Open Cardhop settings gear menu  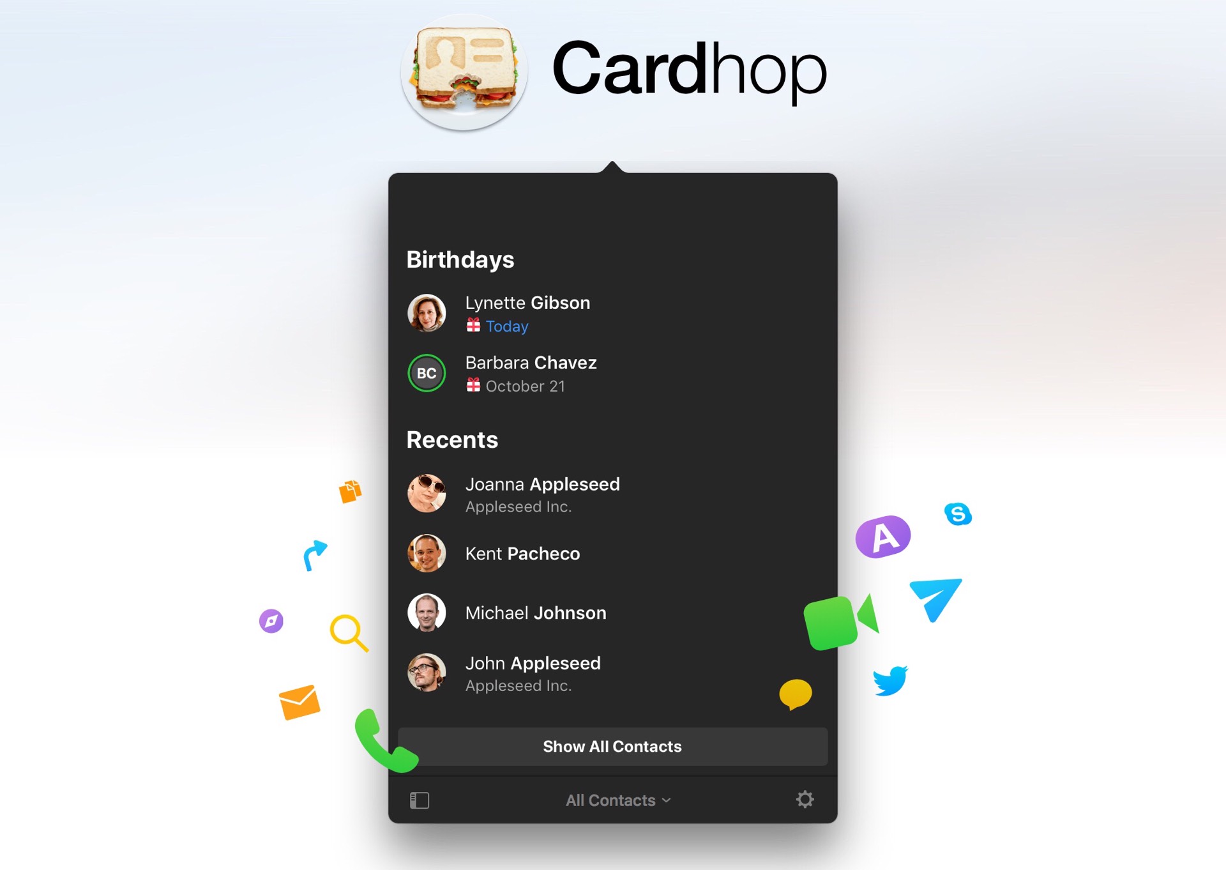[805, 799]
